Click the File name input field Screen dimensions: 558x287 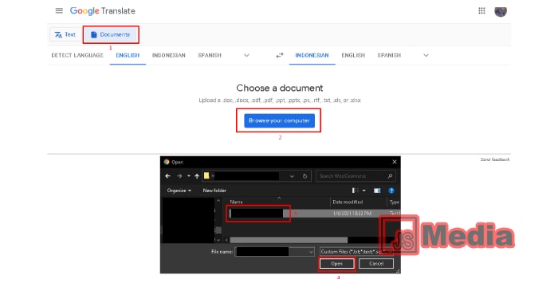275,252
